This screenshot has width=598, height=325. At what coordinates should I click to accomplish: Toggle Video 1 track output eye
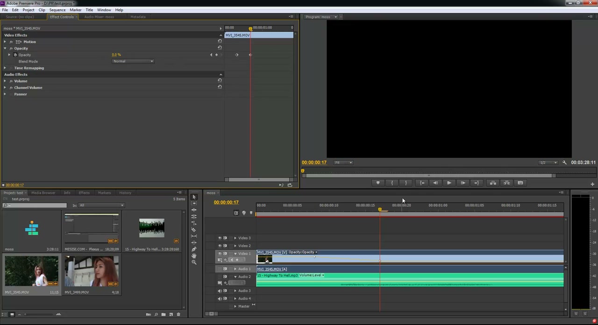click(x=220, y=254)
